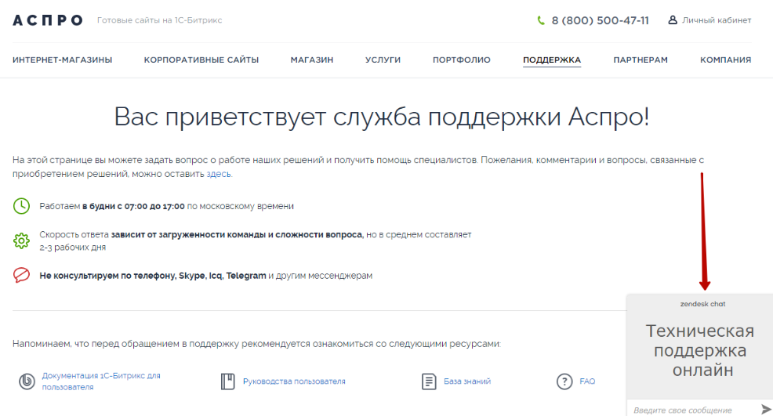The image size is (773, 416).
Task: Click the 'в будни с 07:00 до 17:00' text
Action: pyautogui.click(x=133, y=206)
